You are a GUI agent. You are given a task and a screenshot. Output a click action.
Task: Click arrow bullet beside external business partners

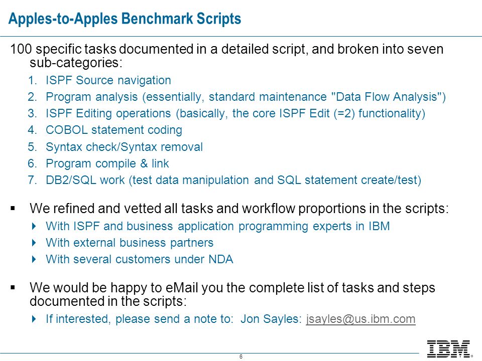[x=34, y=243]
